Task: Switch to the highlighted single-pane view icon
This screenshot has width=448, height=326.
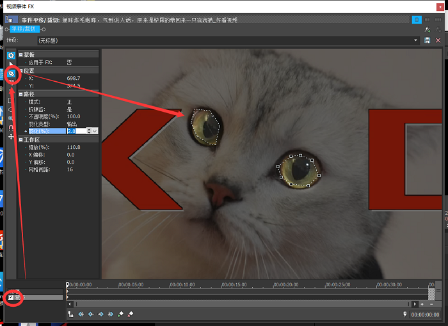Action: 417,20
